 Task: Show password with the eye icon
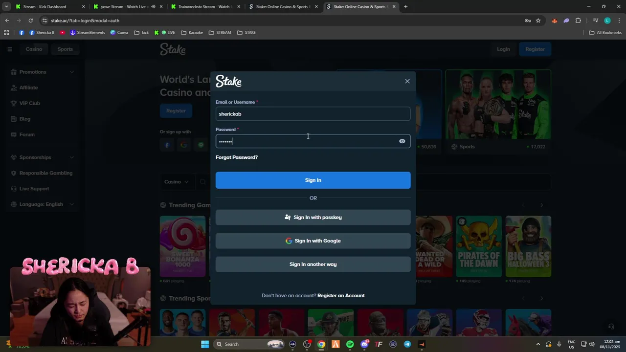click(x=402, y=141)
